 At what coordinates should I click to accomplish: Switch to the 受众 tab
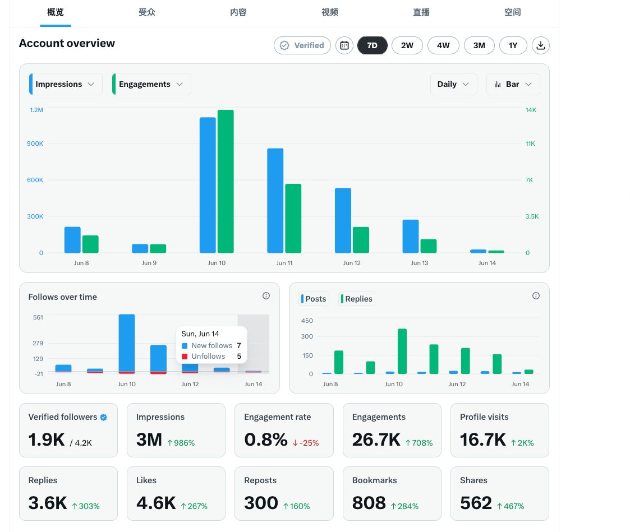click(146, 12)
